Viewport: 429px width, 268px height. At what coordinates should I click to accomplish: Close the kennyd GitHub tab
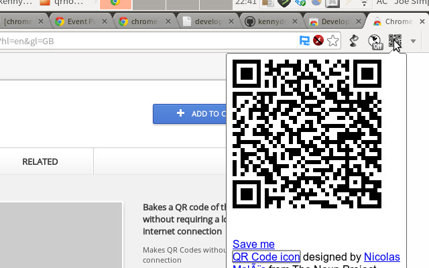point(295,21)
